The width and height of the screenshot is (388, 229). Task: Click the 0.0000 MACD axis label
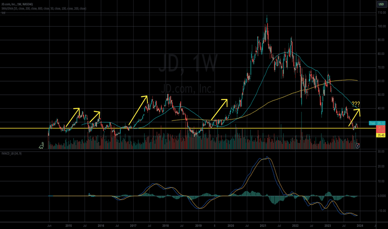pos(381,196)
